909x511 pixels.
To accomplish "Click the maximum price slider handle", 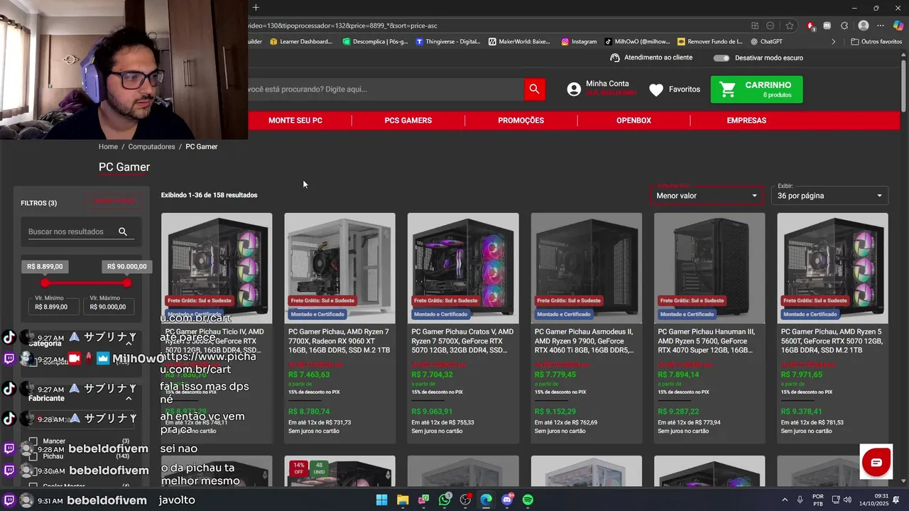I will [126, 283].
